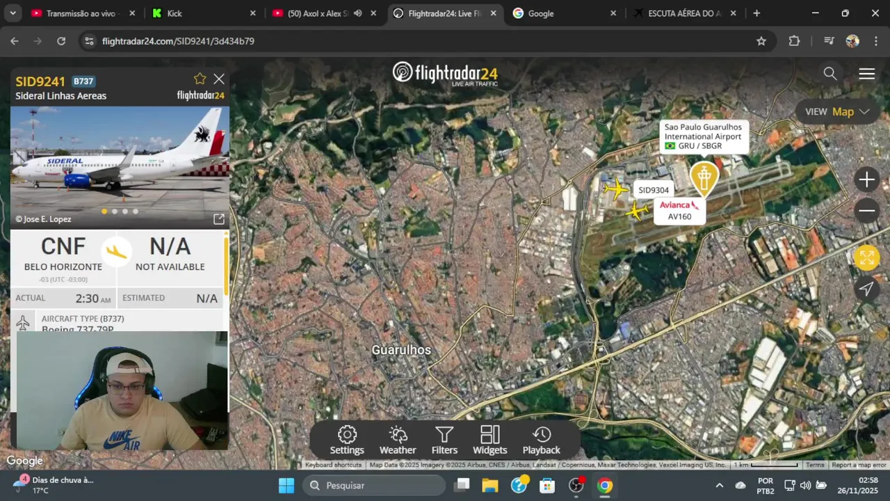
Task: Open the hamburger main menu
Action: (x=866, y=74)
